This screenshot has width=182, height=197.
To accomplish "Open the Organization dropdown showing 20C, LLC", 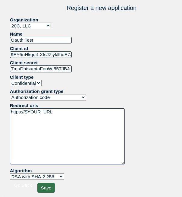I will [x=30, y=26].
